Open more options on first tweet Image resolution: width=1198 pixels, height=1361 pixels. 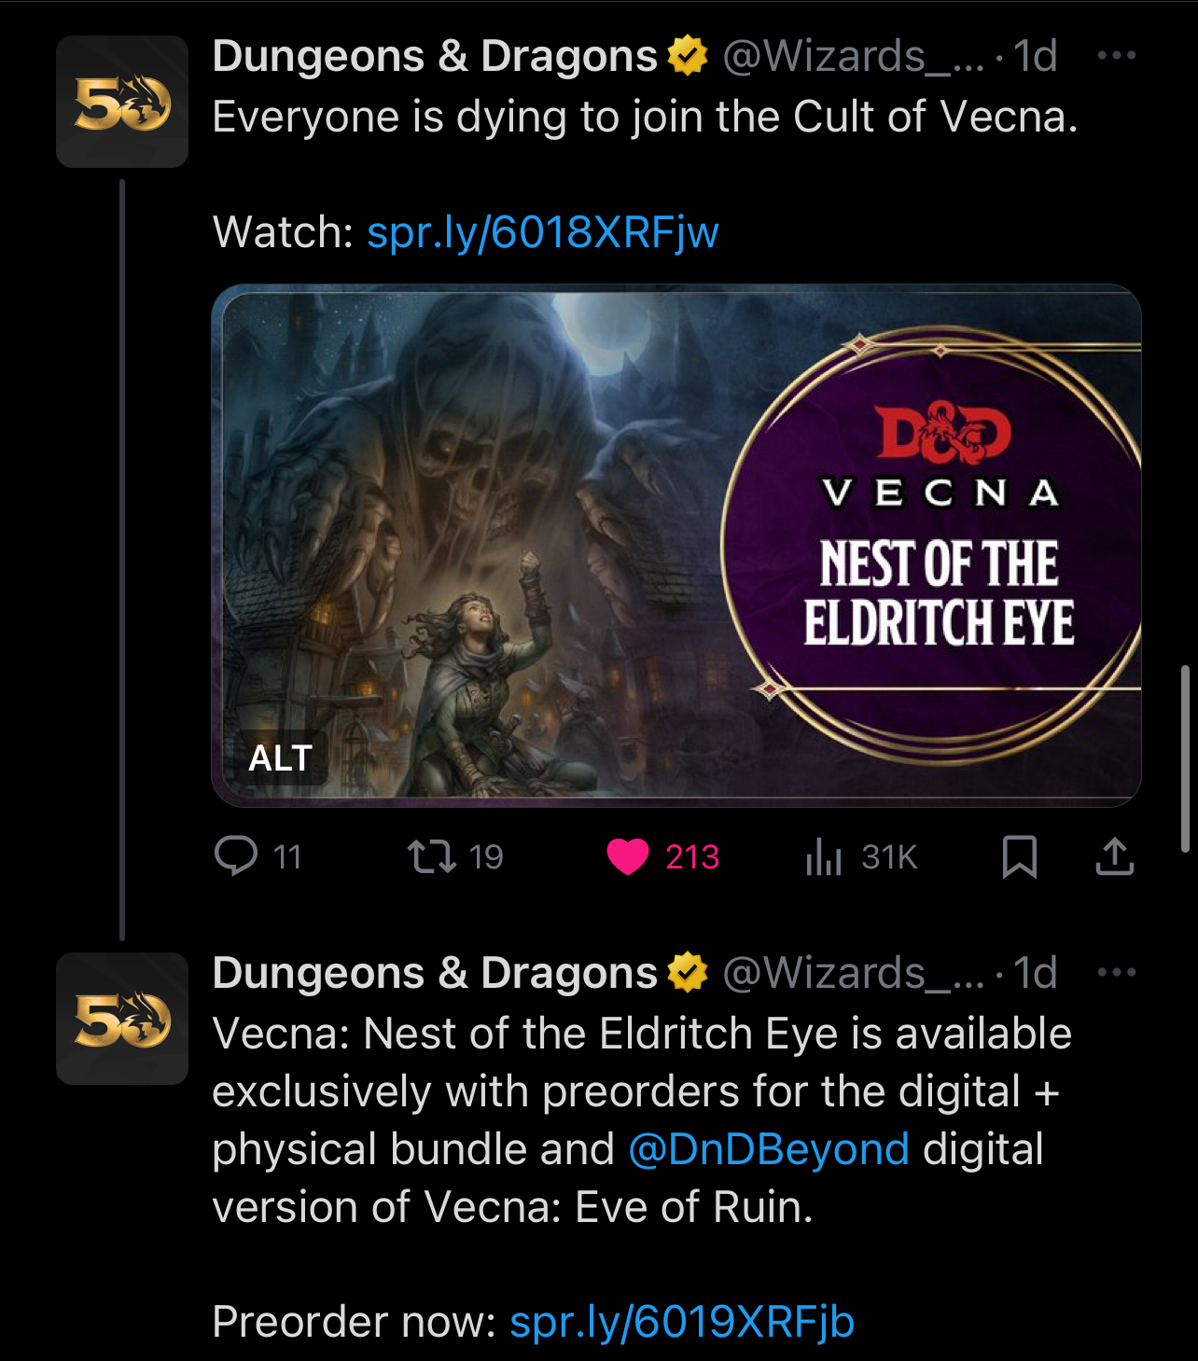(x=1116, y=56)
